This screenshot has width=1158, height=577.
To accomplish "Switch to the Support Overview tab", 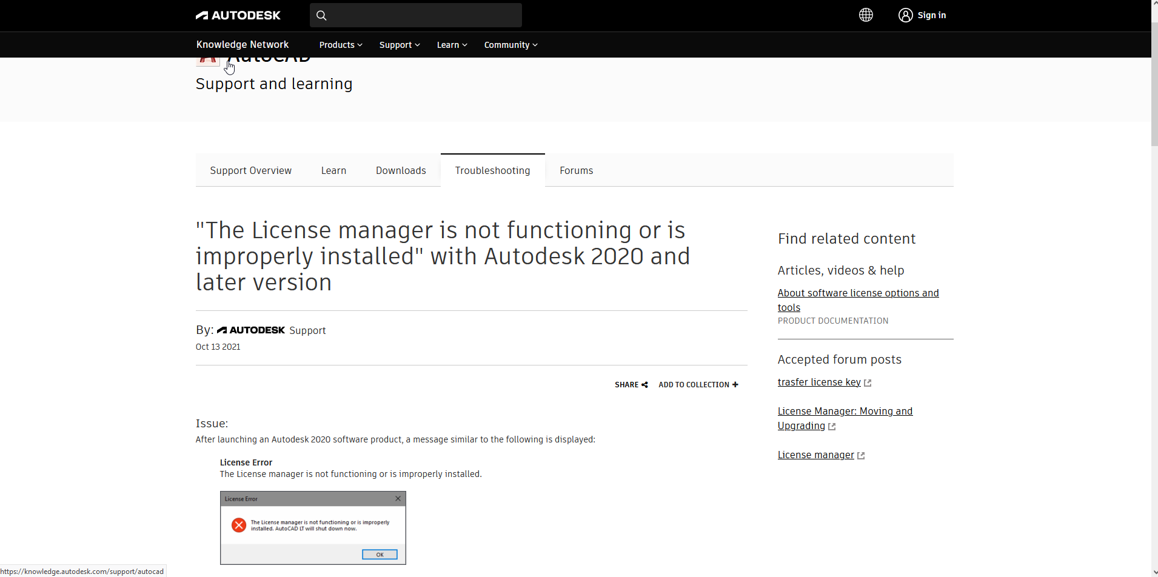I will (x=251, y=170).
